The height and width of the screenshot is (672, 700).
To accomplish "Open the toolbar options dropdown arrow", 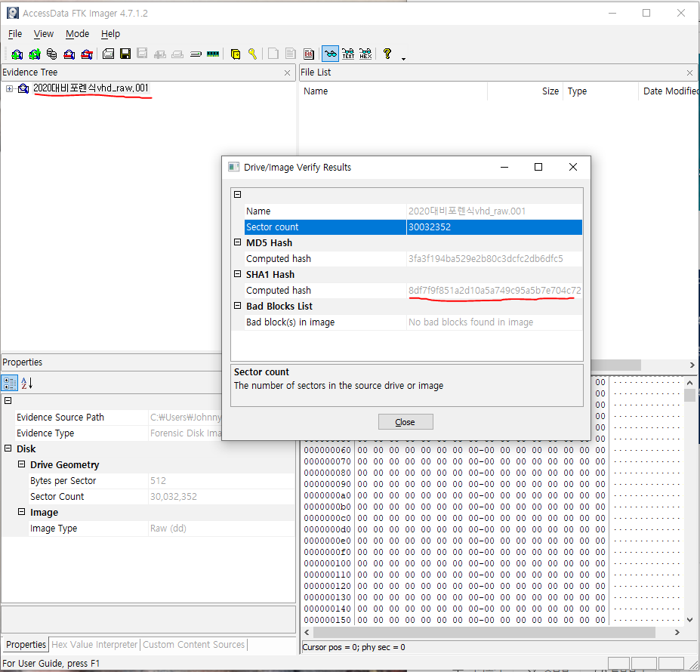I will tap(403, 59).
